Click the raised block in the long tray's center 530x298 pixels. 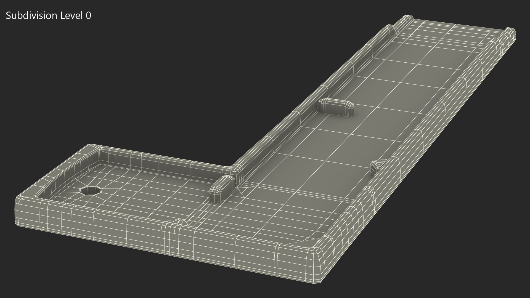point(336,108)
